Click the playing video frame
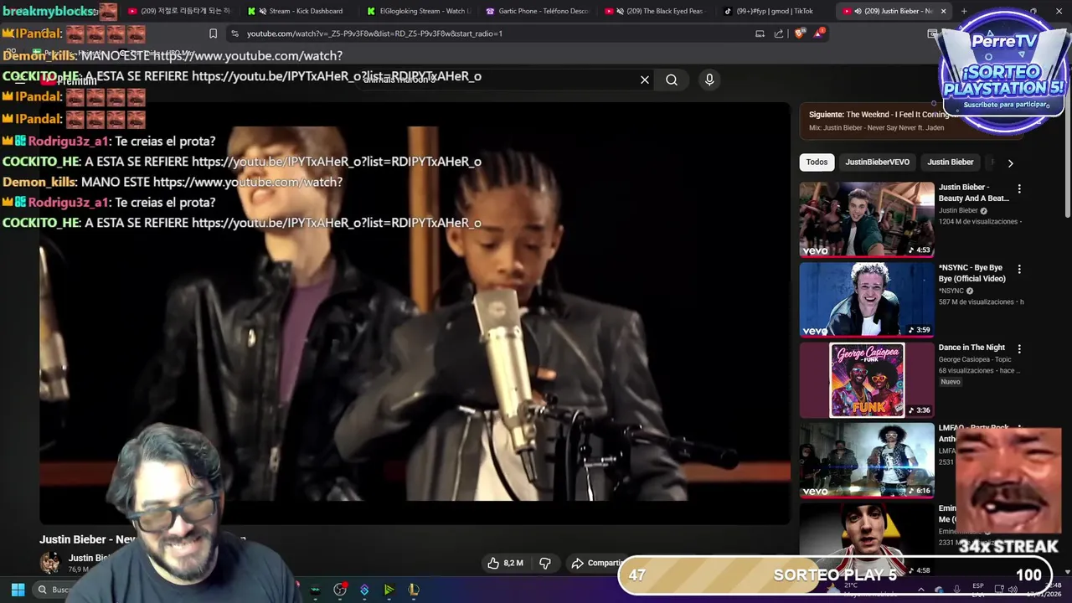 click(x=415, y=313)
